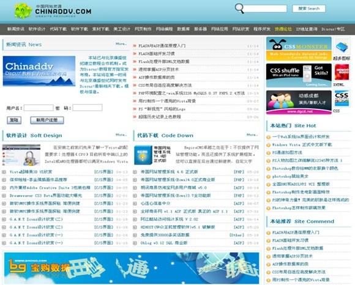Open the red XHTML icon

point(342,72)
